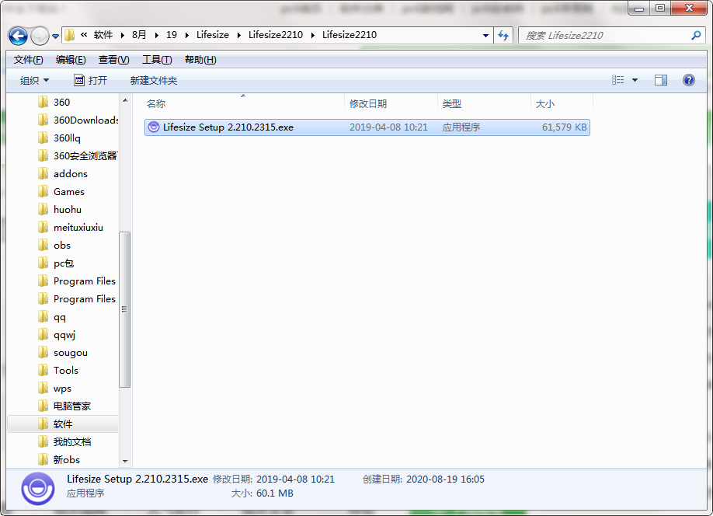Image resolution: width=713 pixels, height=516 pixels.
Task: Click the large Lifesize icon in details pane
Action: (x=38, y=488)
